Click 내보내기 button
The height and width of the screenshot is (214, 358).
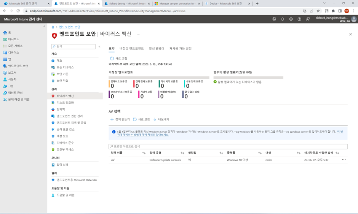pos(161,119)
